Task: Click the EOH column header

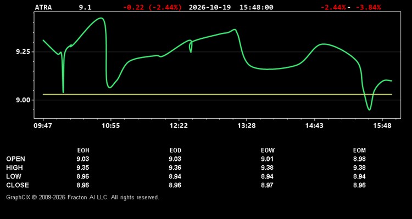Action: [x=83, y=151]
